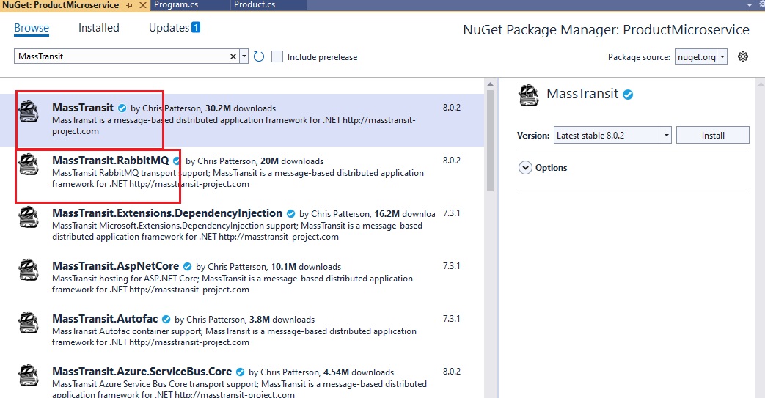
Task: Click the MassTransit name in details pane
Action: [x=582, y=94]
